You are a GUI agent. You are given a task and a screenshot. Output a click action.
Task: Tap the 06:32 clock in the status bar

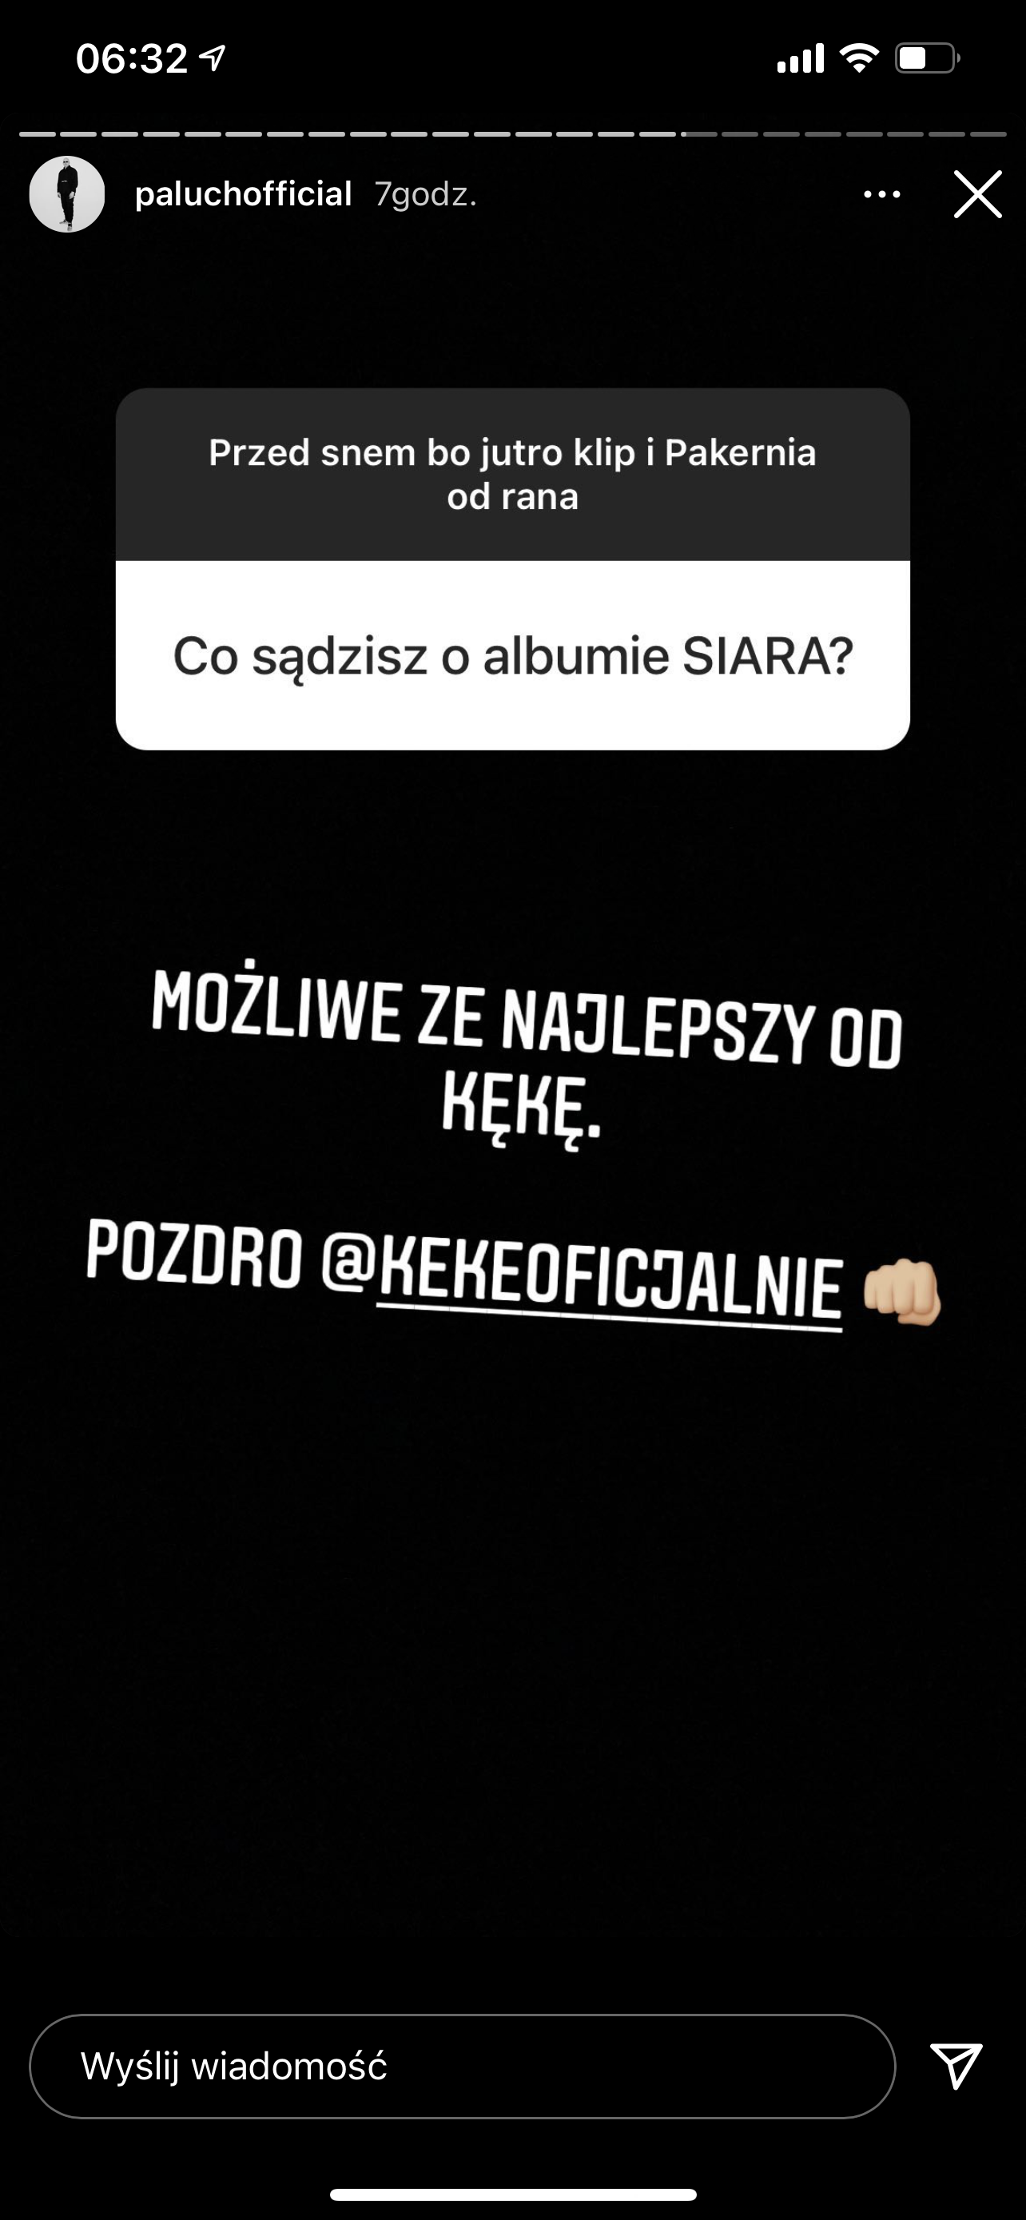pos(132,58)
